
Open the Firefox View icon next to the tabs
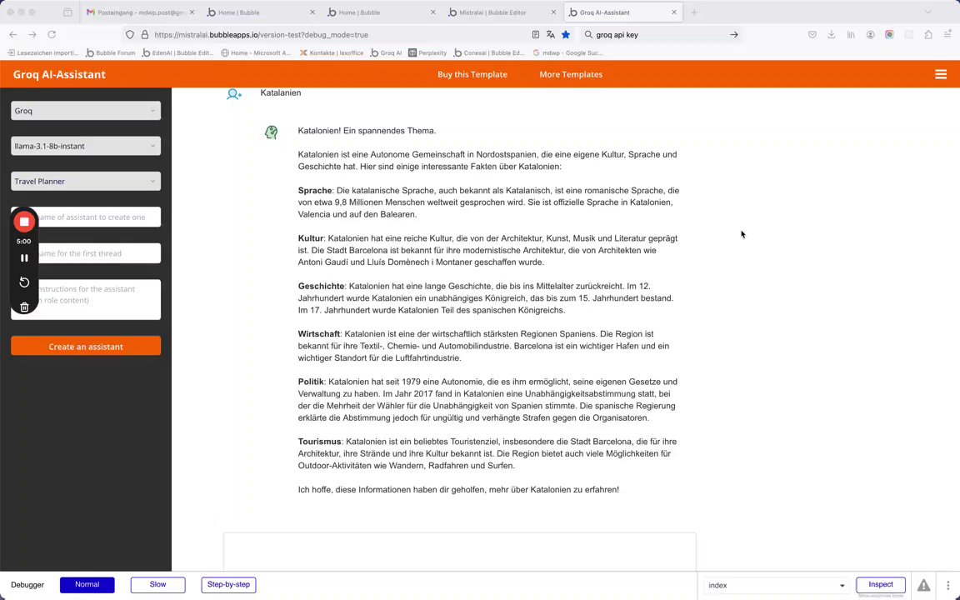coord(67,12)
